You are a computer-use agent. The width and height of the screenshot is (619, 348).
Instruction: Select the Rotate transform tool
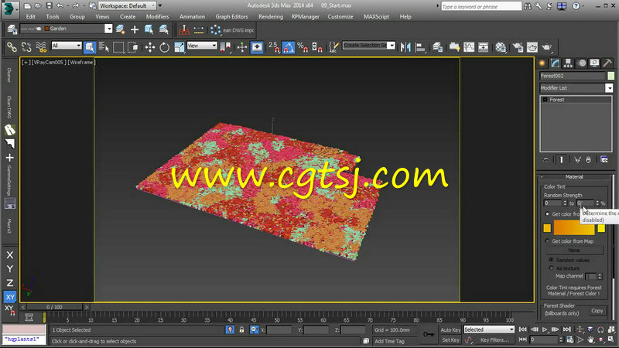pyautogui.click(x=164, y=47)
